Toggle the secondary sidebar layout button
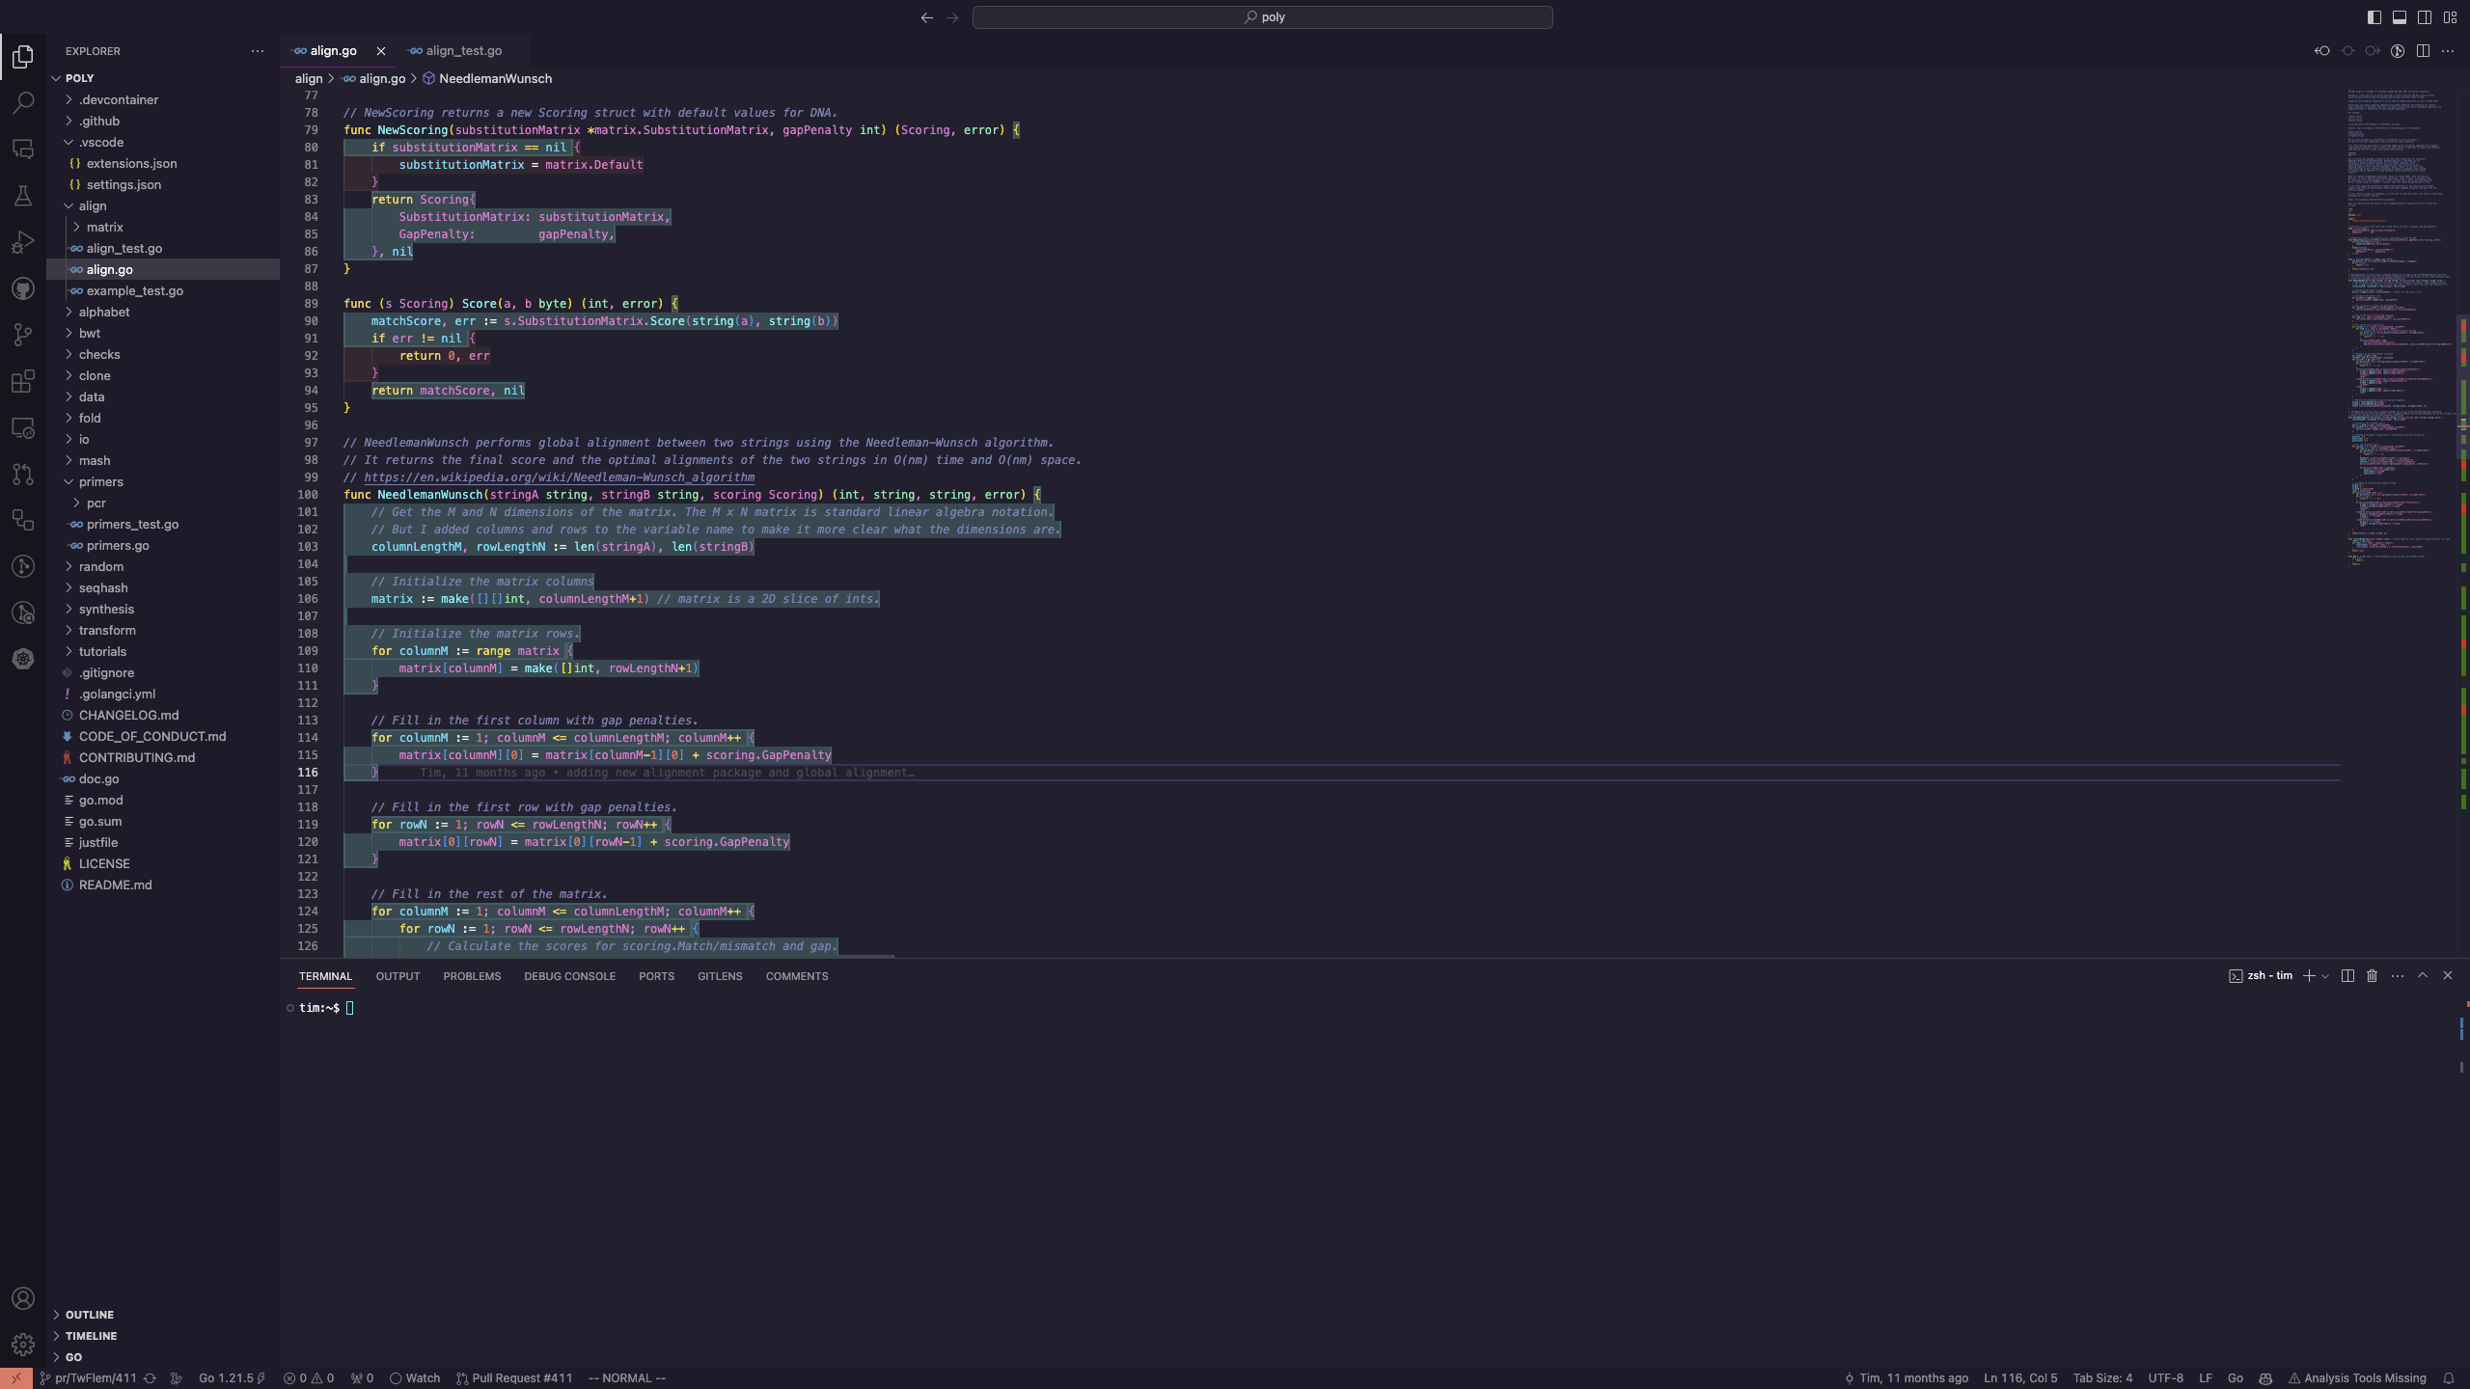 2425,17
